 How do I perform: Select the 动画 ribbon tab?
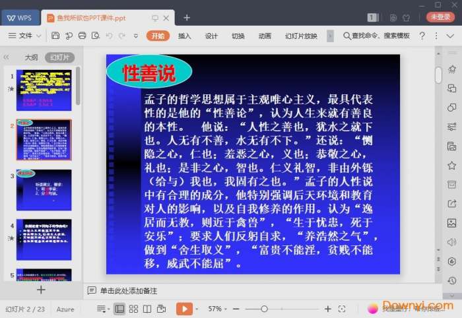click(x=265, y=36)
